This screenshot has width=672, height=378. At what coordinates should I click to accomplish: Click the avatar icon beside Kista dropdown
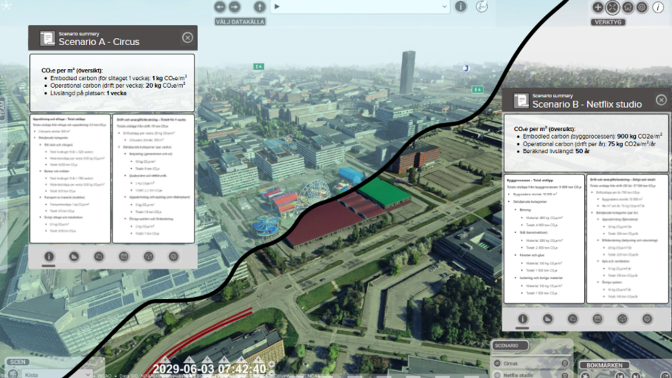point(12,374)
